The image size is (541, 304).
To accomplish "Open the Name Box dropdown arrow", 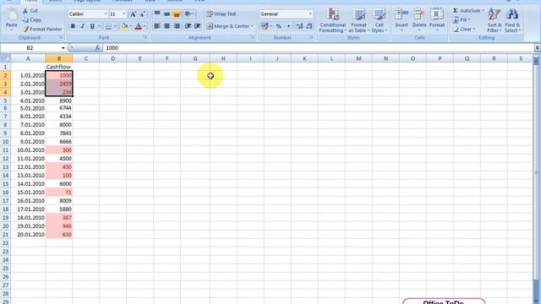I will pyautogui.click(x=63, y=48).
